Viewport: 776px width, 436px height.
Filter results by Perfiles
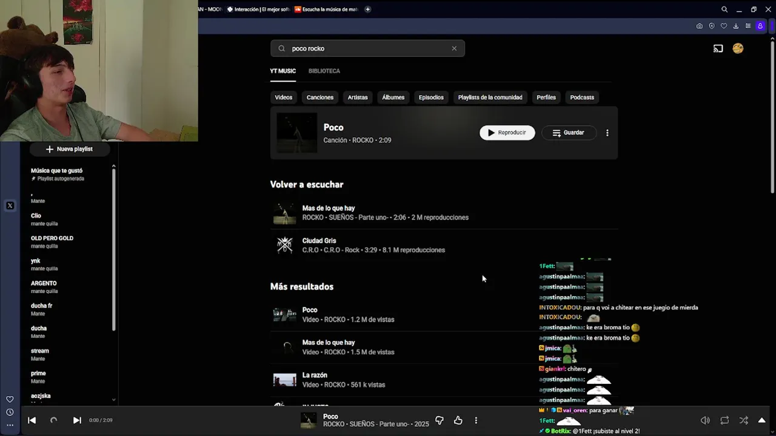(x=546, y=97)
